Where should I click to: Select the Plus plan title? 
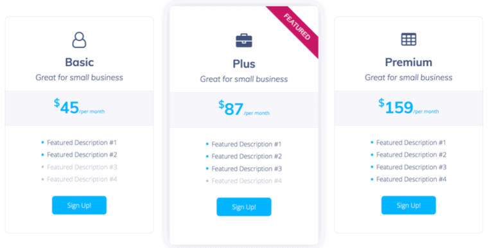244,64
